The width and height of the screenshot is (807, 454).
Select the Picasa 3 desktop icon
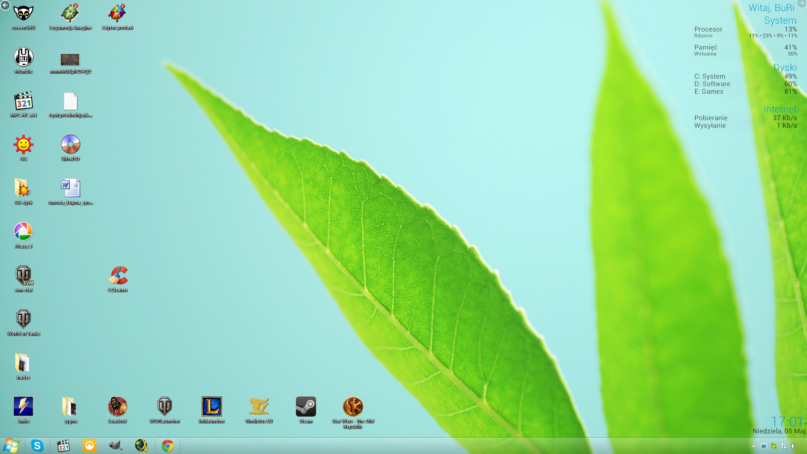(24, 235)
